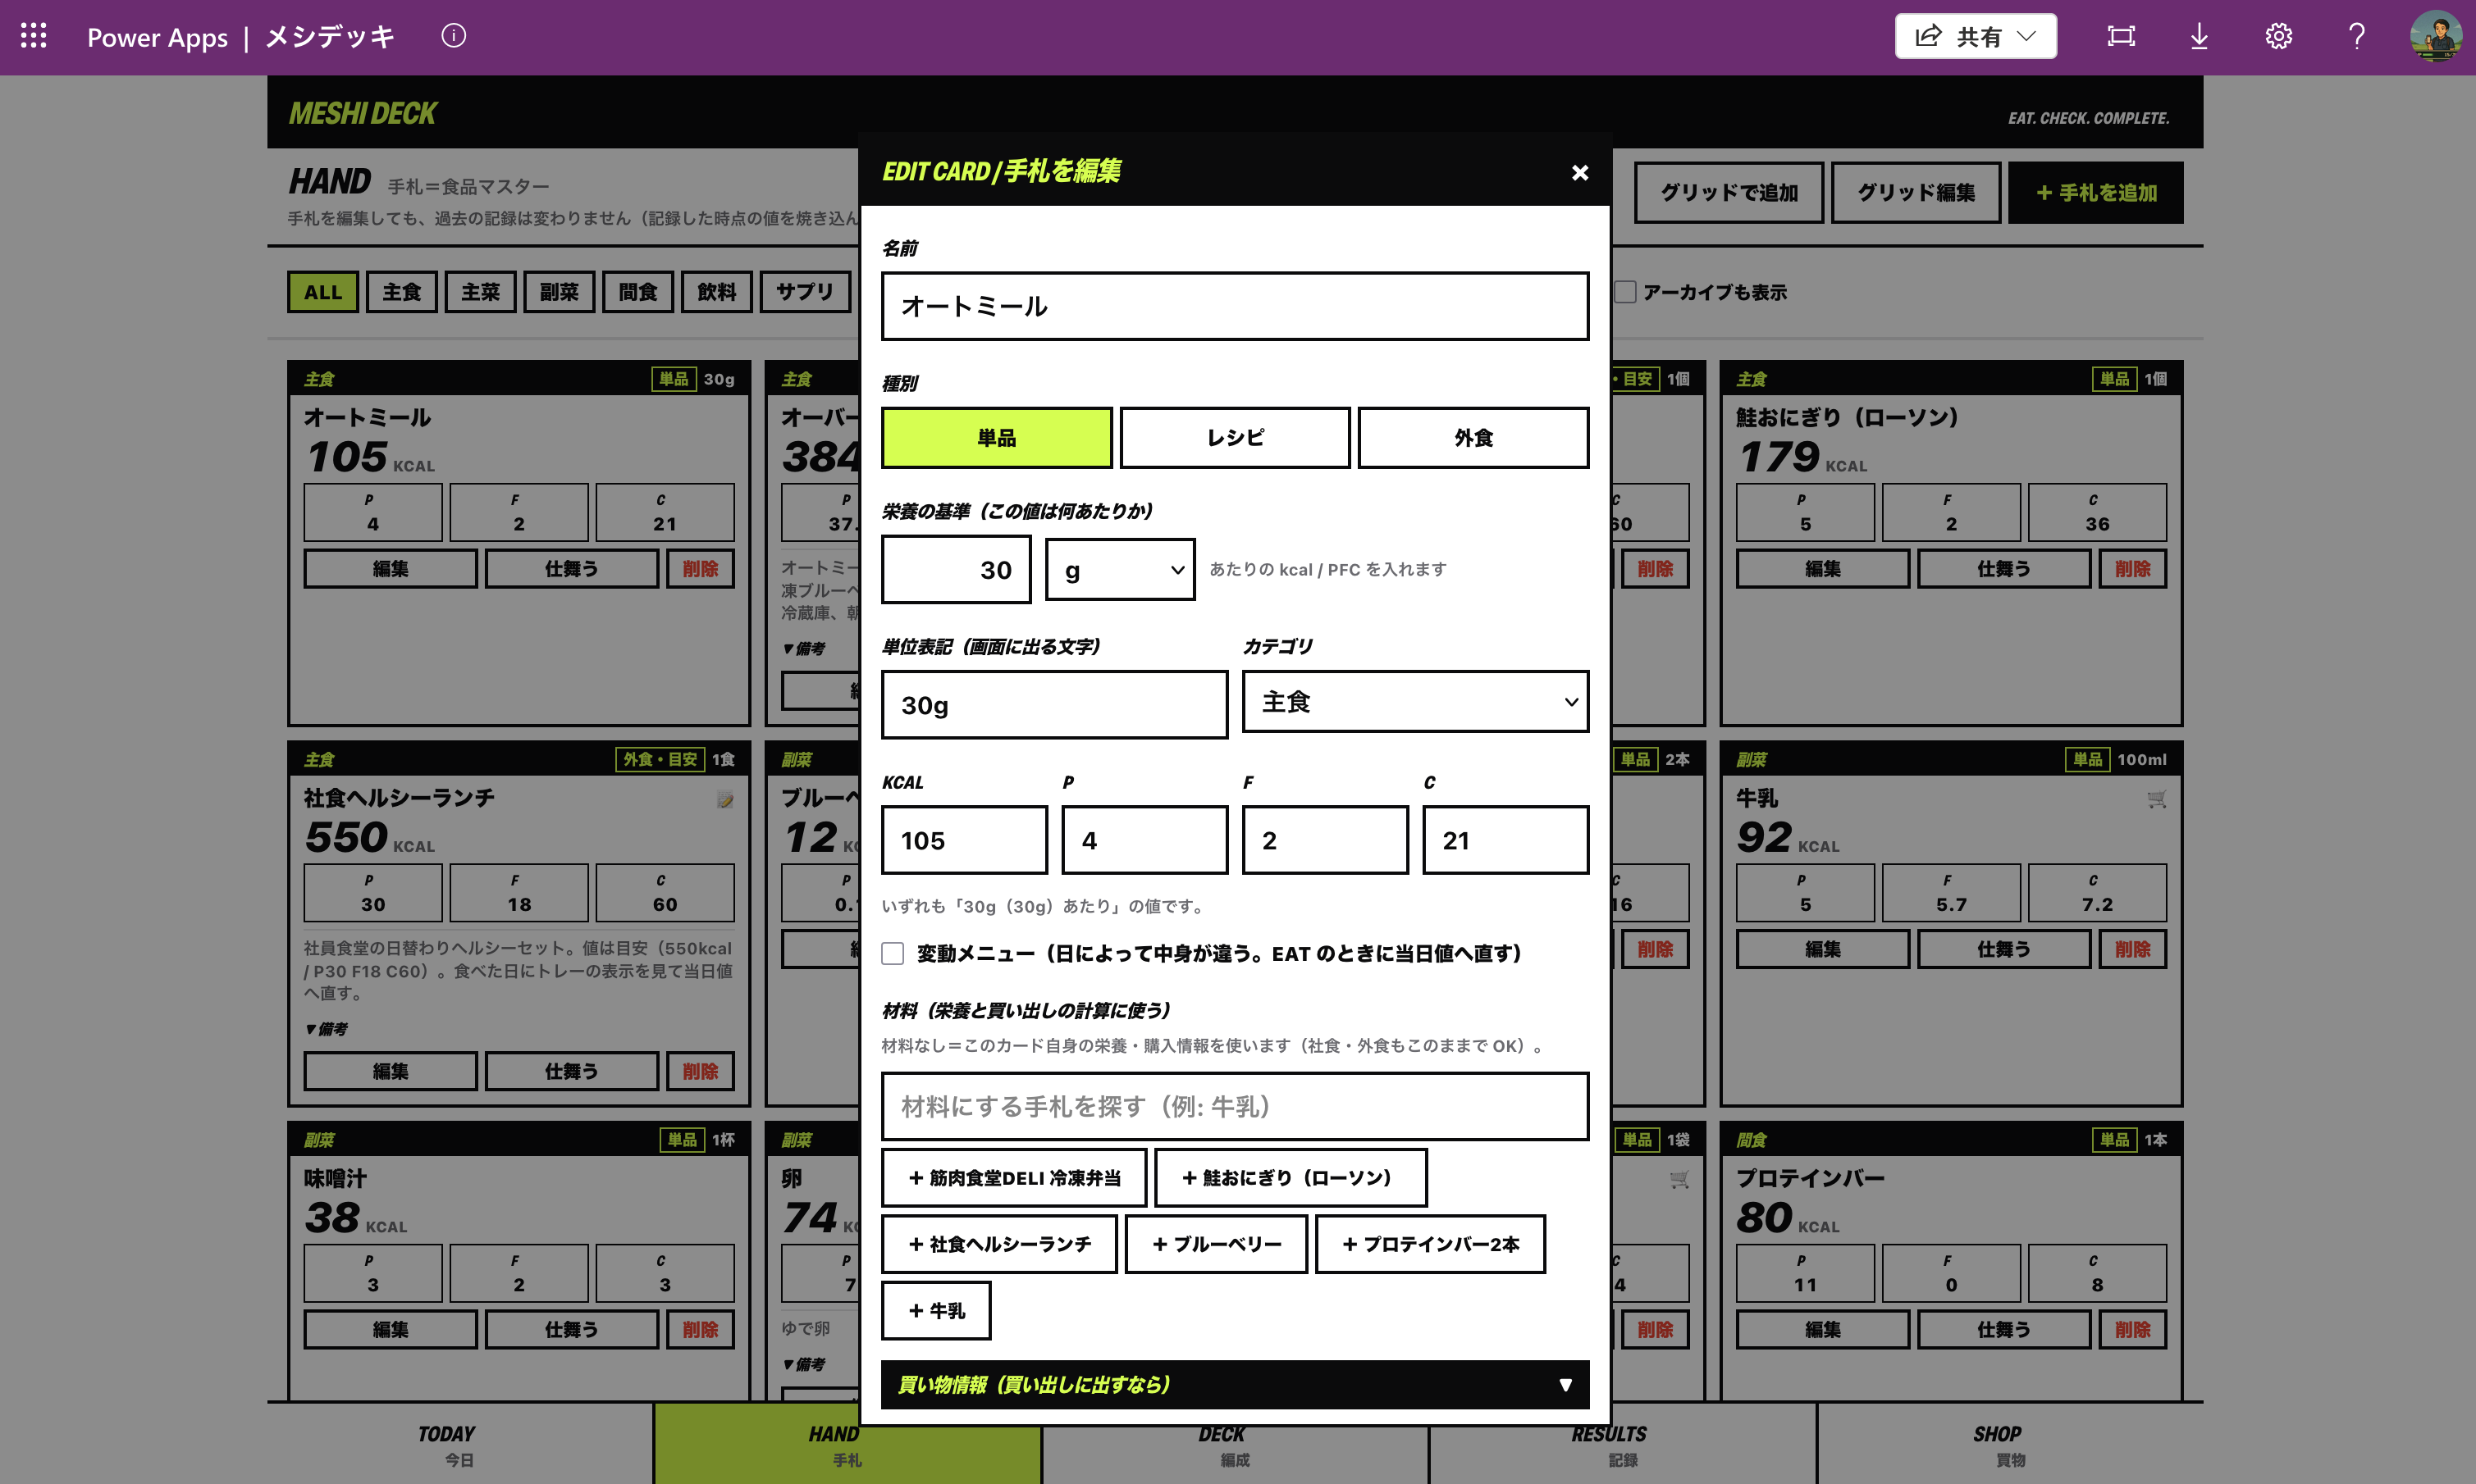Show app info for メシデッキ
Viewport: 2476px width, 1484px height.
pyautogui.click(x=453, y=36)
